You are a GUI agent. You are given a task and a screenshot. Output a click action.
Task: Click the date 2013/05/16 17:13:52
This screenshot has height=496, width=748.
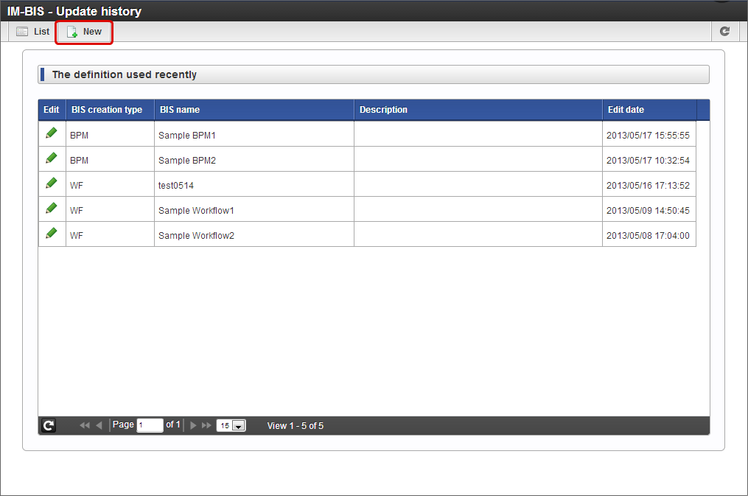pos(648,186)
